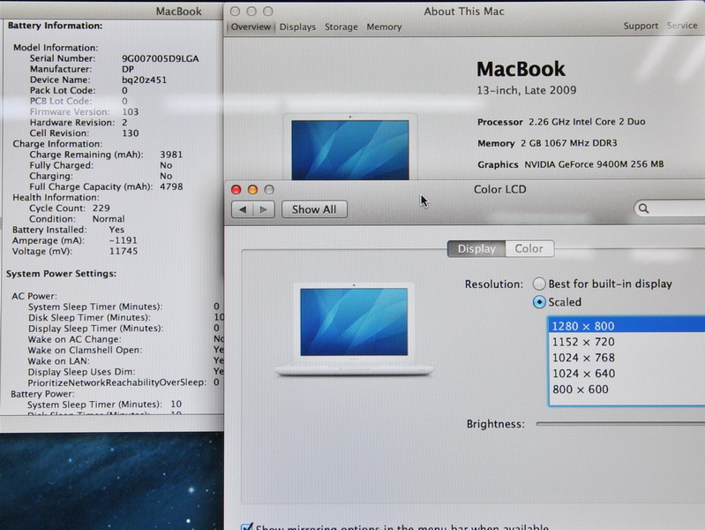The image size is (705, 530).
Task: Click the System Power Settings heading
Action: pyautogui.click(x=61, y=274)
